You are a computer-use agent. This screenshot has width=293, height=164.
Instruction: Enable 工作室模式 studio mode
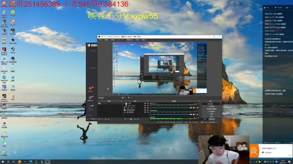(212, 112)
